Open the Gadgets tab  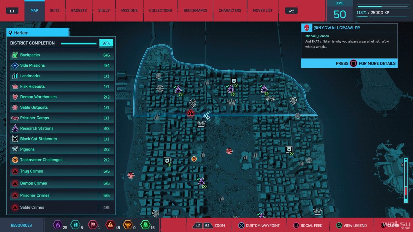point(79,11)
